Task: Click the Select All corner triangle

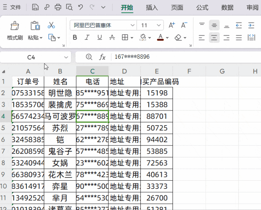Action: 4,72
